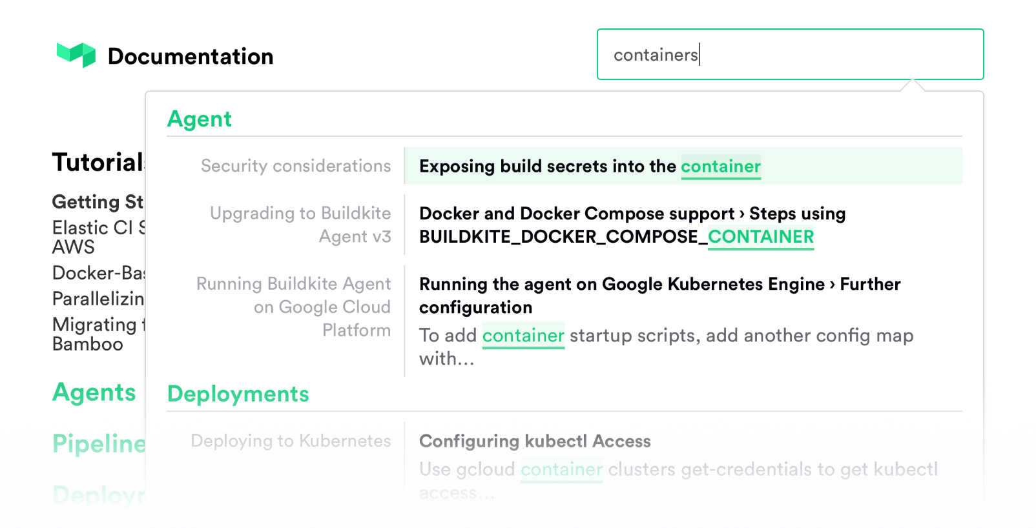Click the Deployments section heading in results
This screenshot has width=1036, height=528.
[x=238, y=394]
